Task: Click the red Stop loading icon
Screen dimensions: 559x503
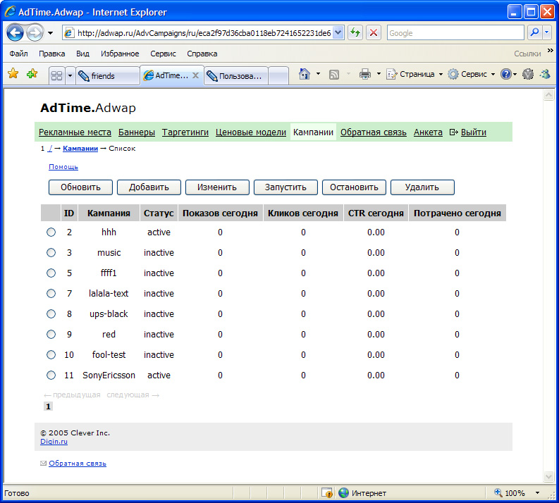Action: click(374, 32)
